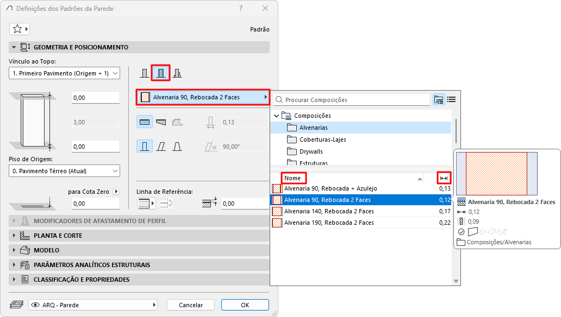Click the folder tree scrollbar
Viewport: 561px width, 317px height.
456,131
